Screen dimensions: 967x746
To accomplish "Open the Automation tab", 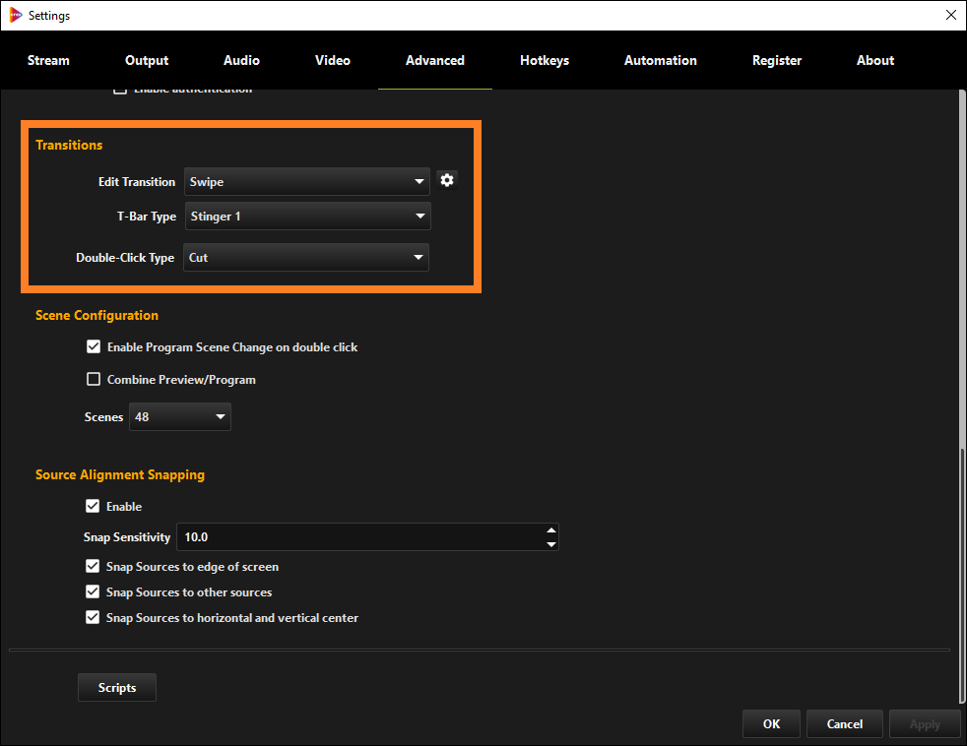I will click(660, 61).
